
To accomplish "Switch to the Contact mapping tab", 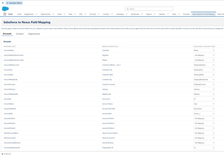I will click(x=20, y=34).
